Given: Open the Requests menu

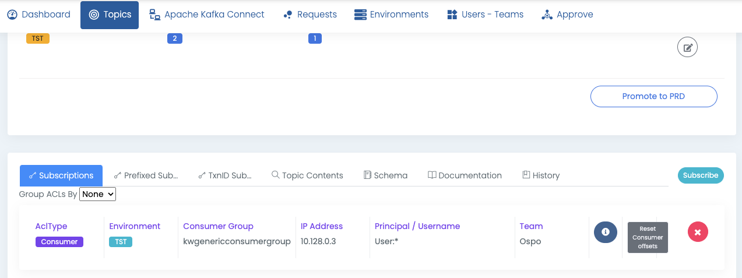Looking at the screenshot, I should [x=310, y=15].
